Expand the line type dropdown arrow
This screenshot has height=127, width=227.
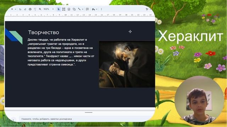[x=83, y=9]
